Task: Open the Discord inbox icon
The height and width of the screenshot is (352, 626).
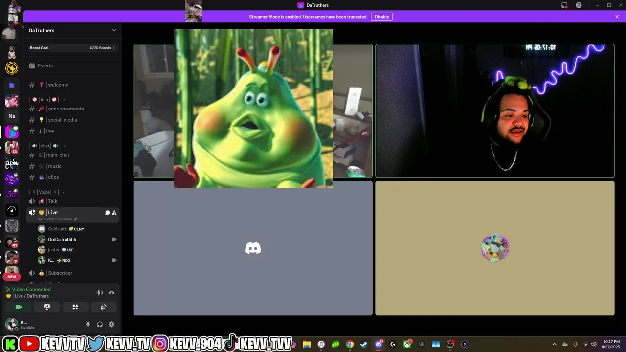Action: coord(564,5)
